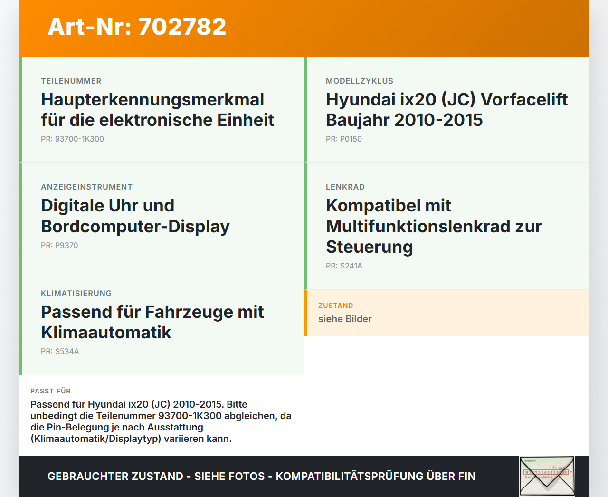The height and width of the screenshot is (497, 608).
Task: Click the code 'PR: P0150'
Action: [x=344, y=139]
